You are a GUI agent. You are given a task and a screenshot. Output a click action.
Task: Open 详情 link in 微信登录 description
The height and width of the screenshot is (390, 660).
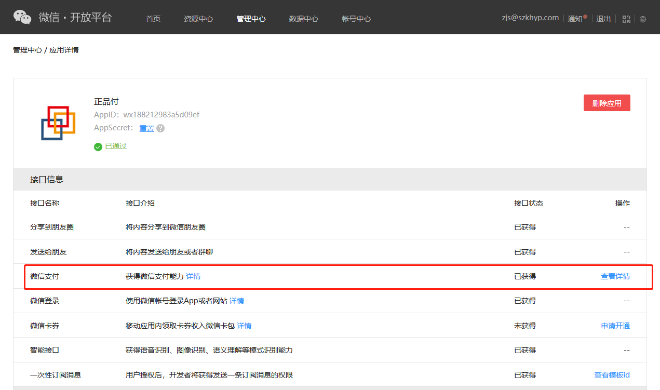(x=237, y=301)
